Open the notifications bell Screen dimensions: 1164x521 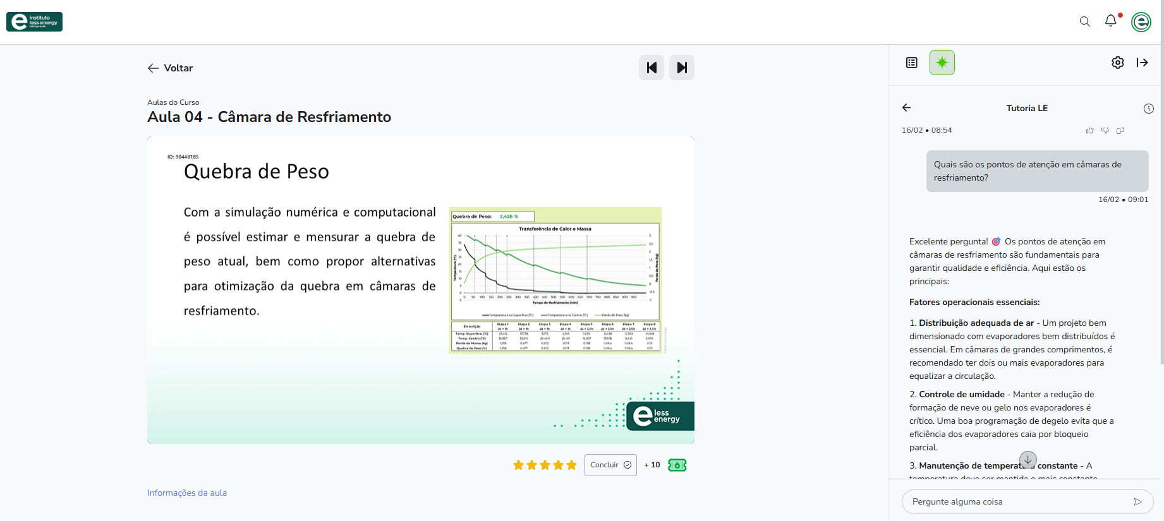pyautogui.click(x=1110, y=21)
